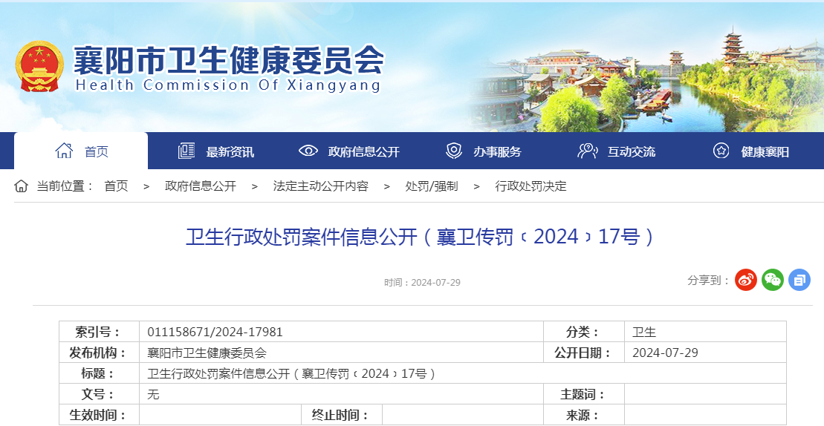Click the 最新资讯 newspaper icon

[186, 151]
